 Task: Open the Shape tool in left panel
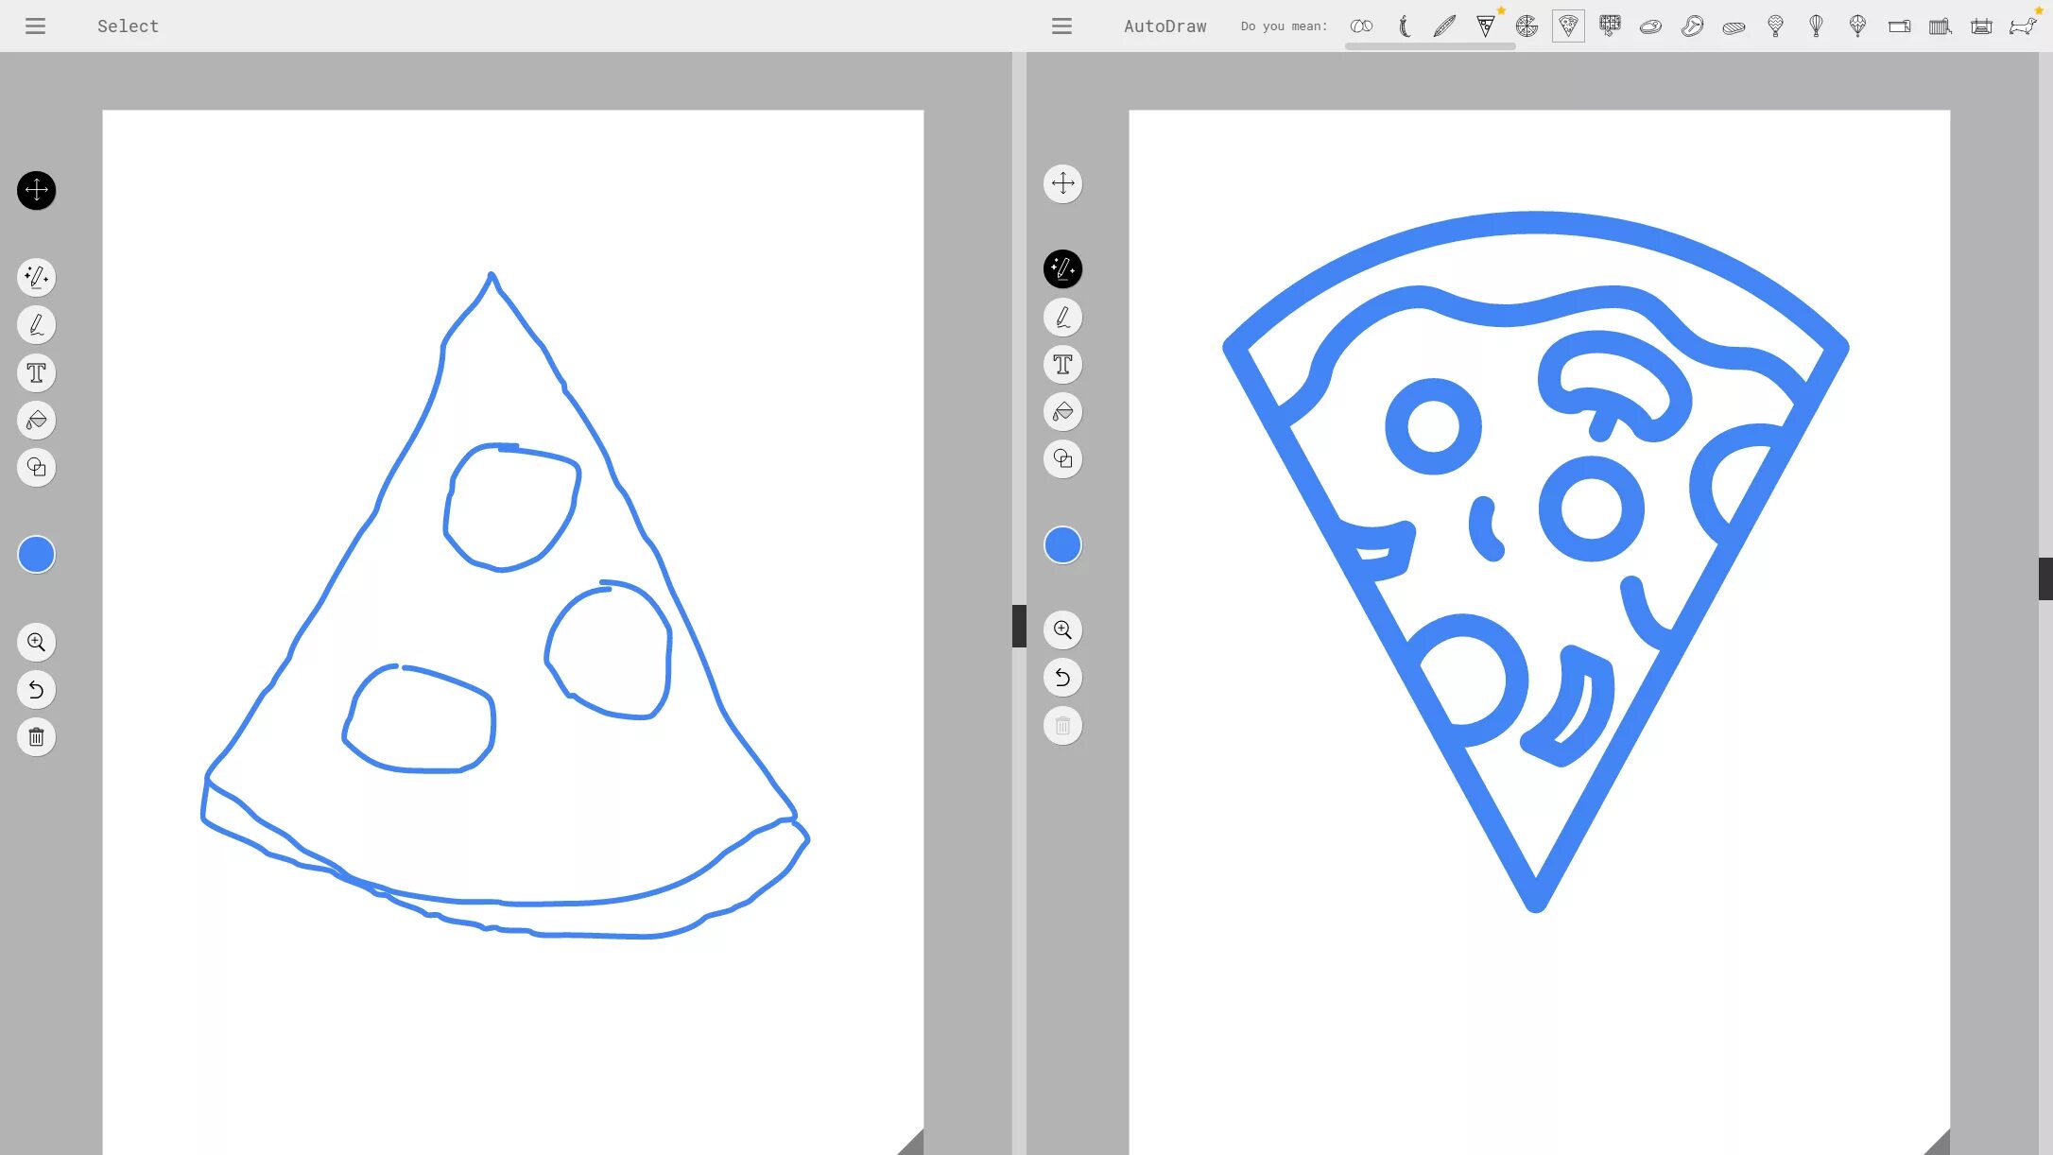[x=36, y=467]
